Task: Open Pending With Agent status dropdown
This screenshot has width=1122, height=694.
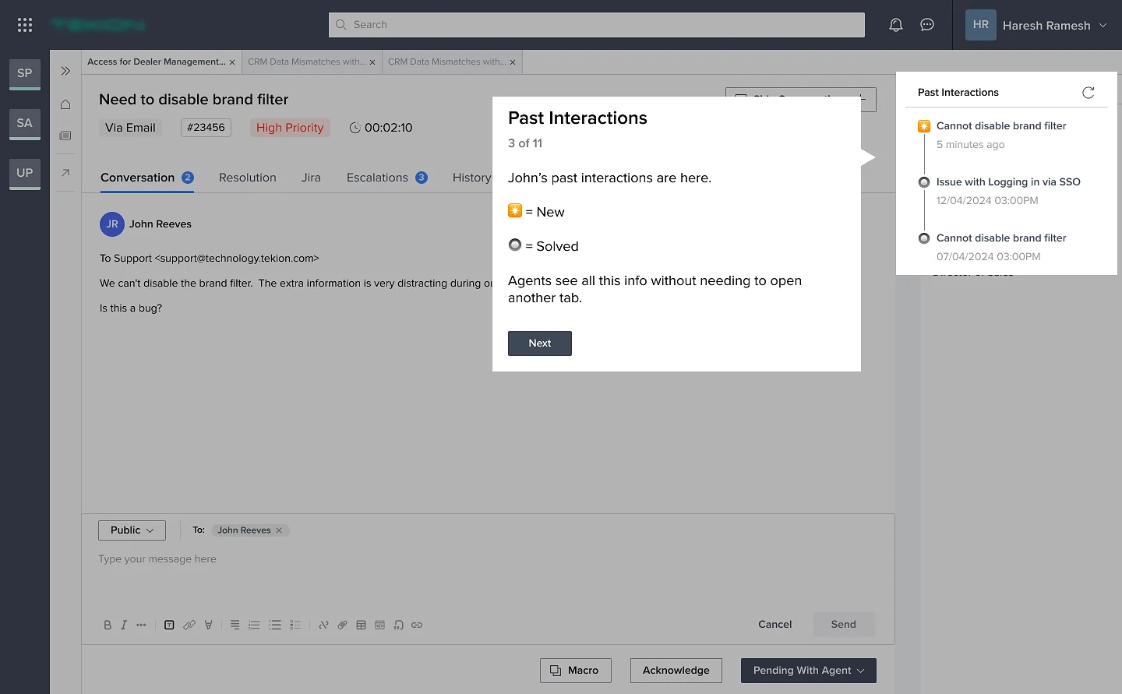Action: tap(808, 671)
